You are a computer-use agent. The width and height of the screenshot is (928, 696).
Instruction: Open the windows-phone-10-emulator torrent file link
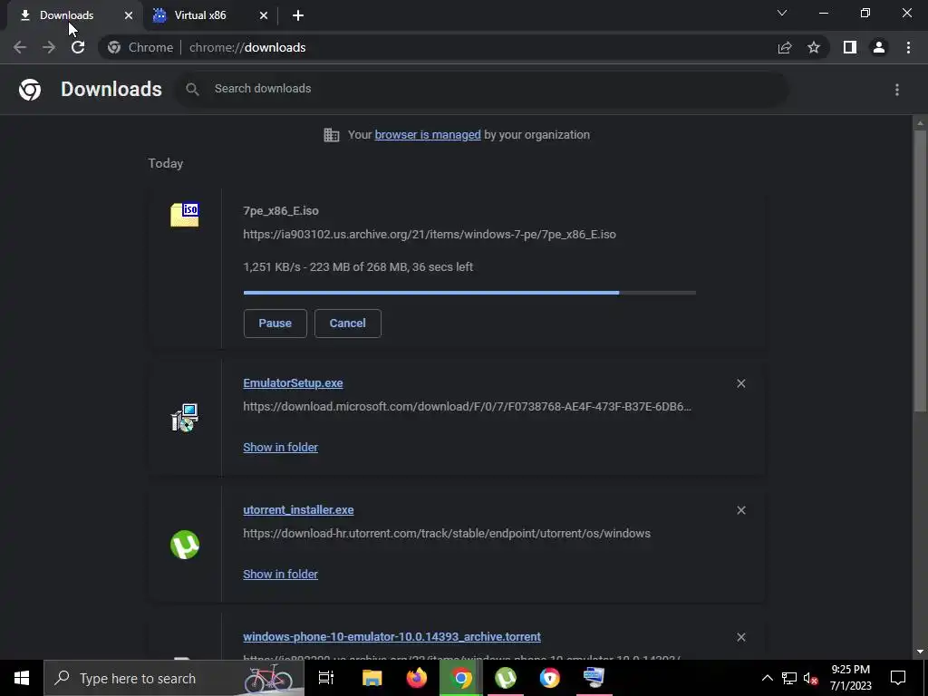pos(391,637)
